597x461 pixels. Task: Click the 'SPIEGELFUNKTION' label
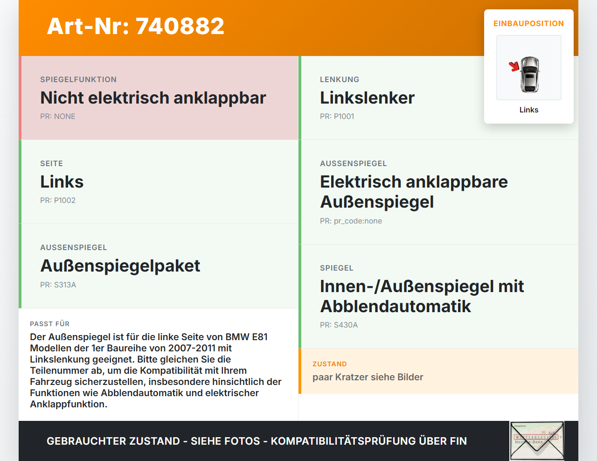pos(78,80)
